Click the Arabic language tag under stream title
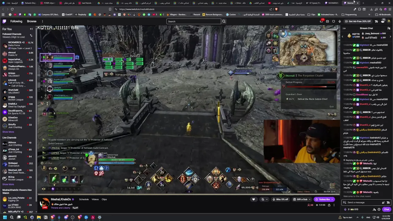393x221 pixels. [75, 208]
